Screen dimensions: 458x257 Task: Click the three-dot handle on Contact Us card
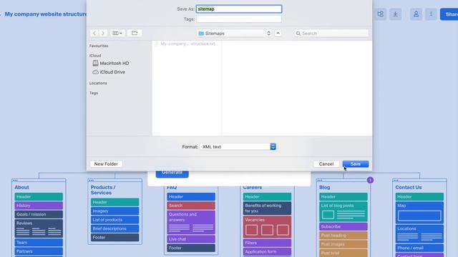pyautogui.click(x=396, y=181)
